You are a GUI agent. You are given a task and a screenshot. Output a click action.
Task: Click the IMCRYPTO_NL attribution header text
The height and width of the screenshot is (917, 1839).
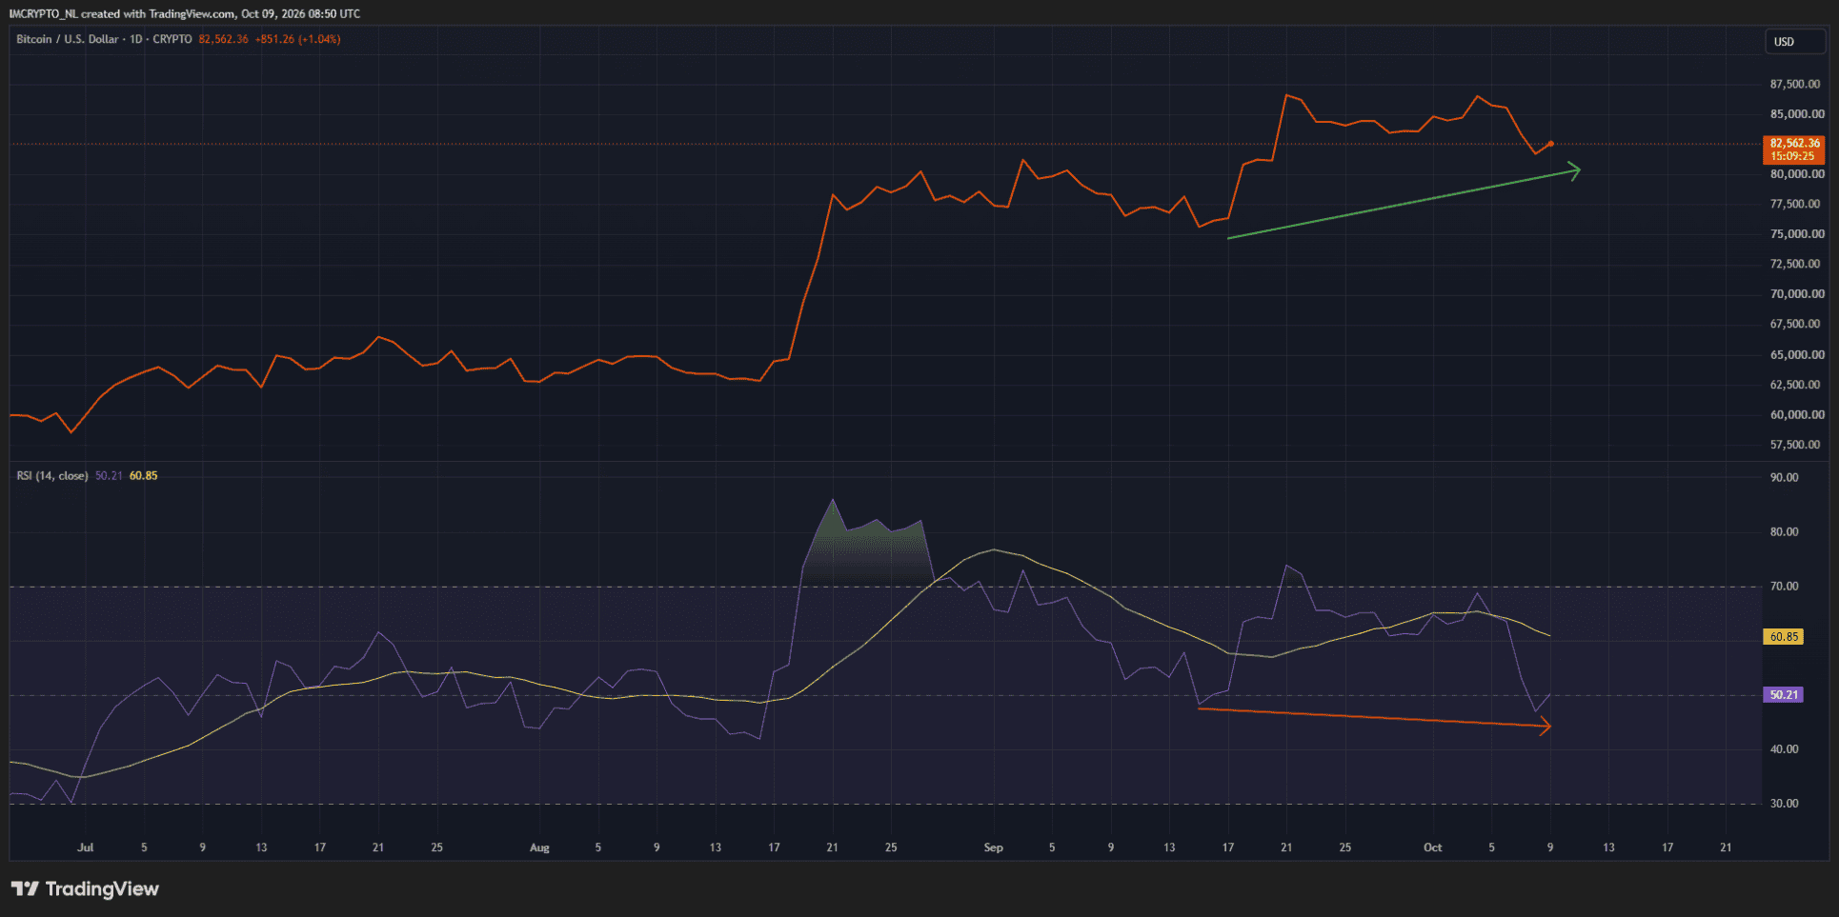[x=185, y=13]
